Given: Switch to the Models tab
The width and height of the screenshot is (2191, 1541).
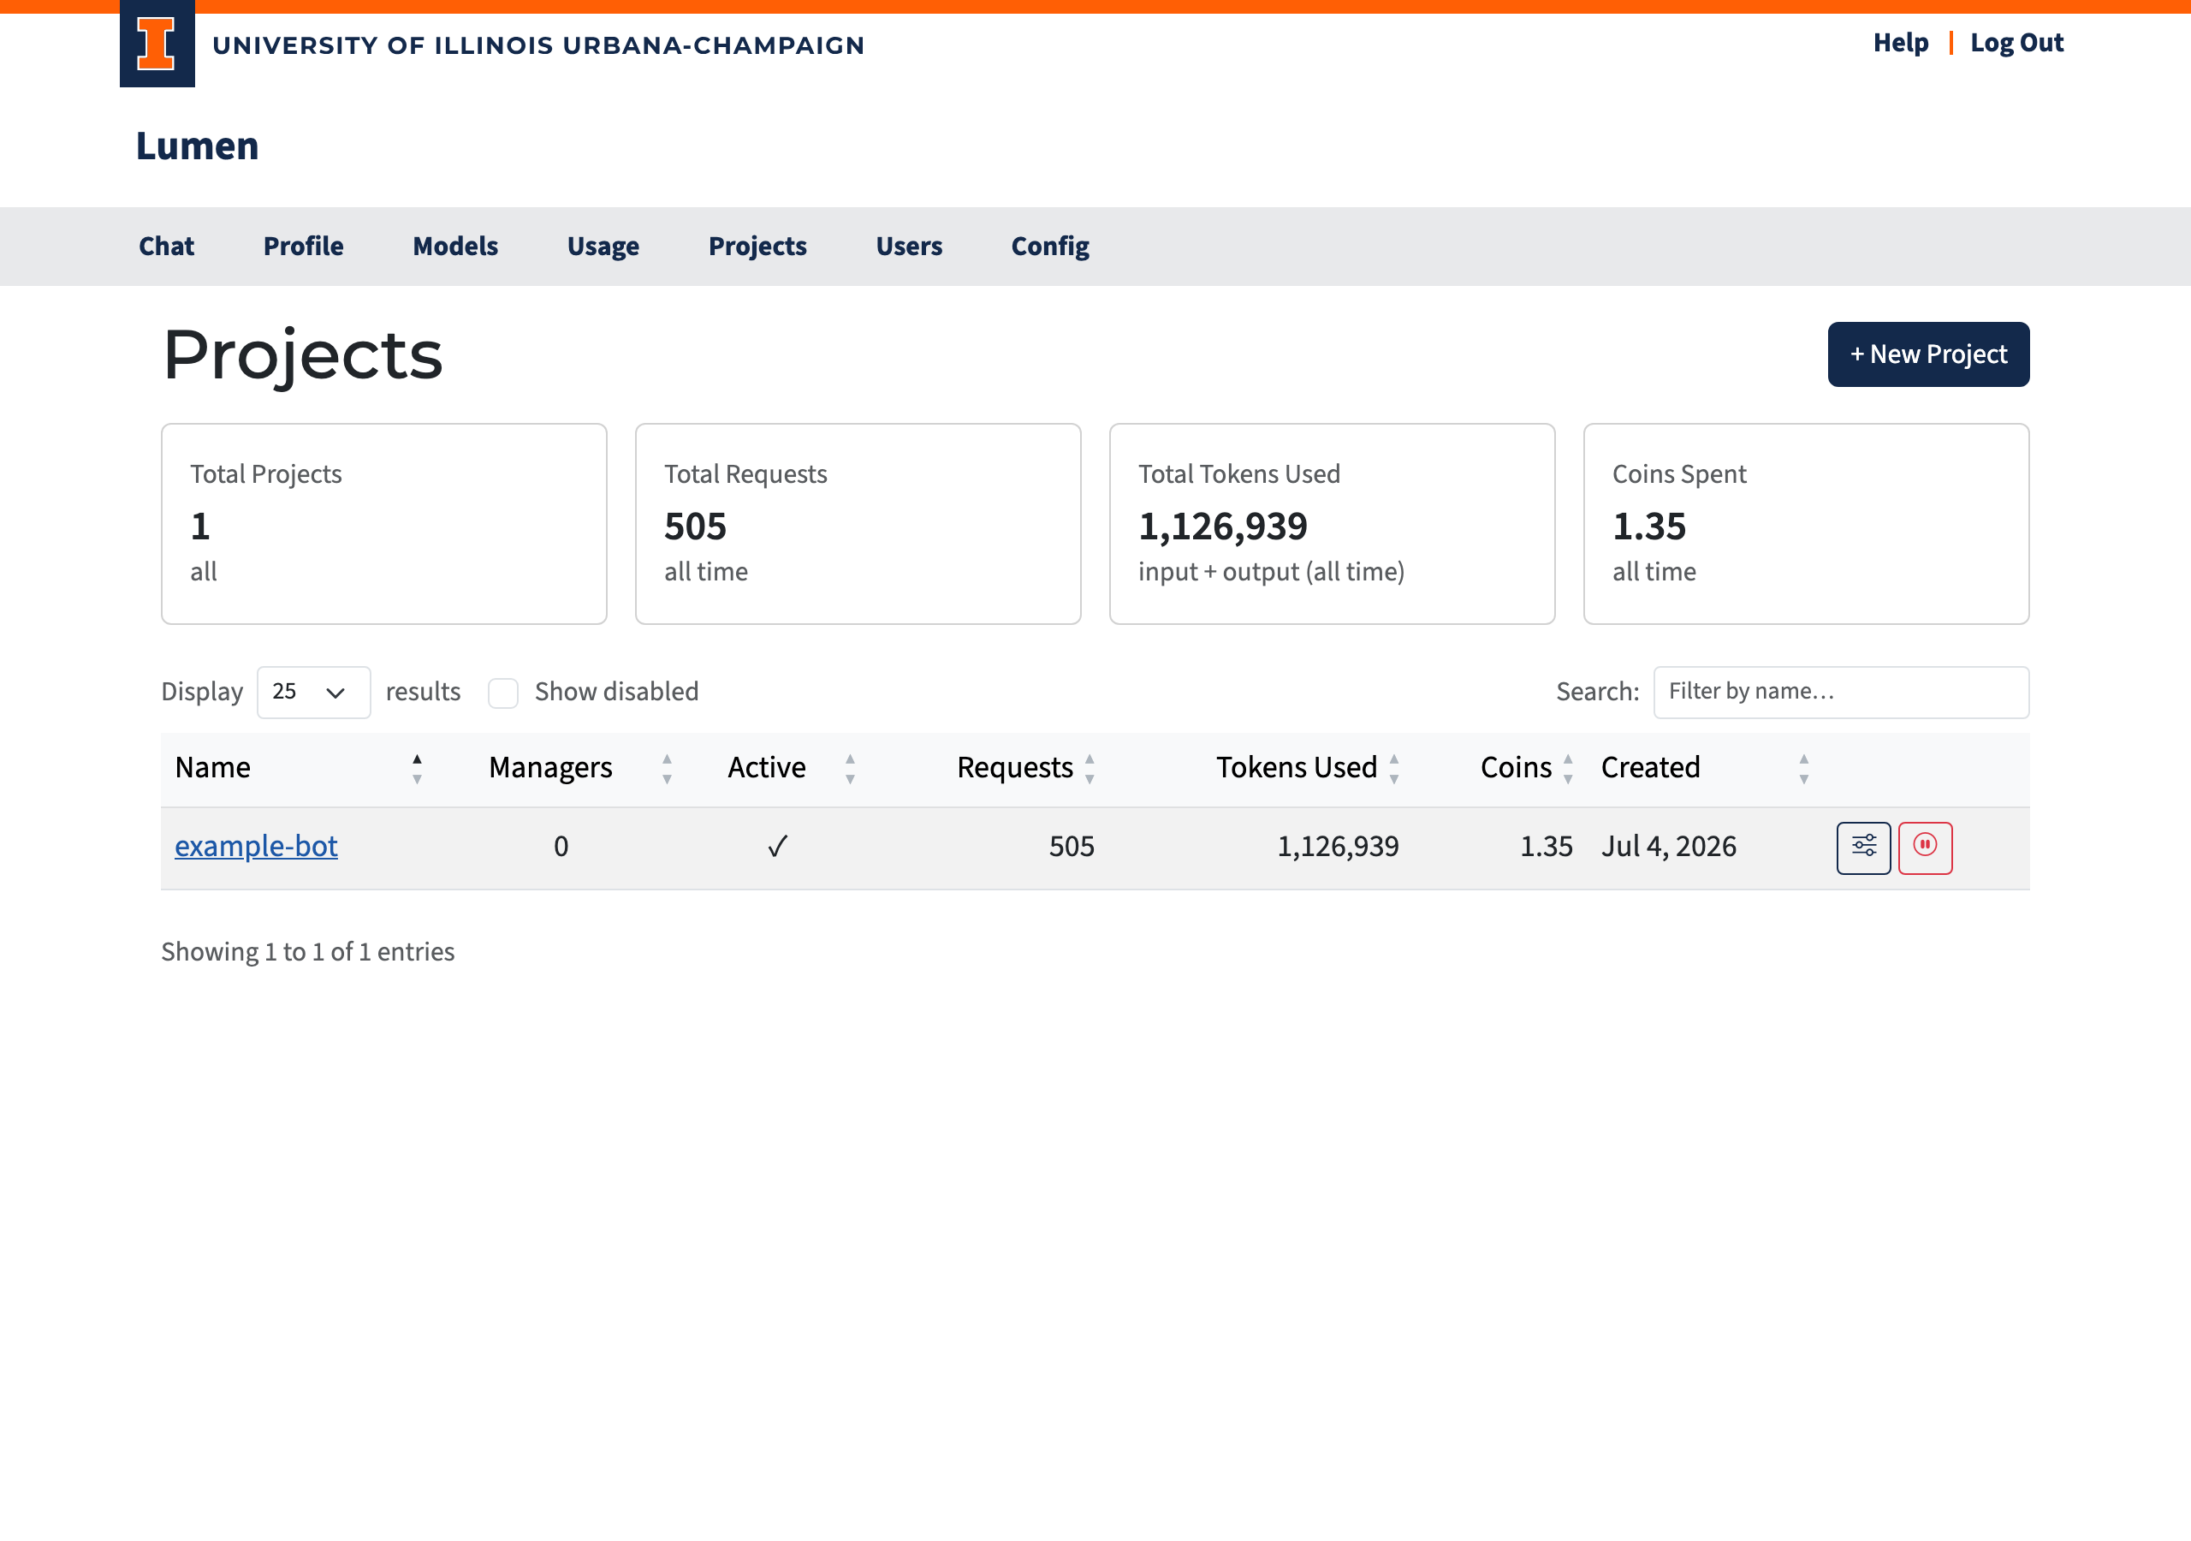Looking at the screenshot, I should pyautogui.click(x=455, y=247).
